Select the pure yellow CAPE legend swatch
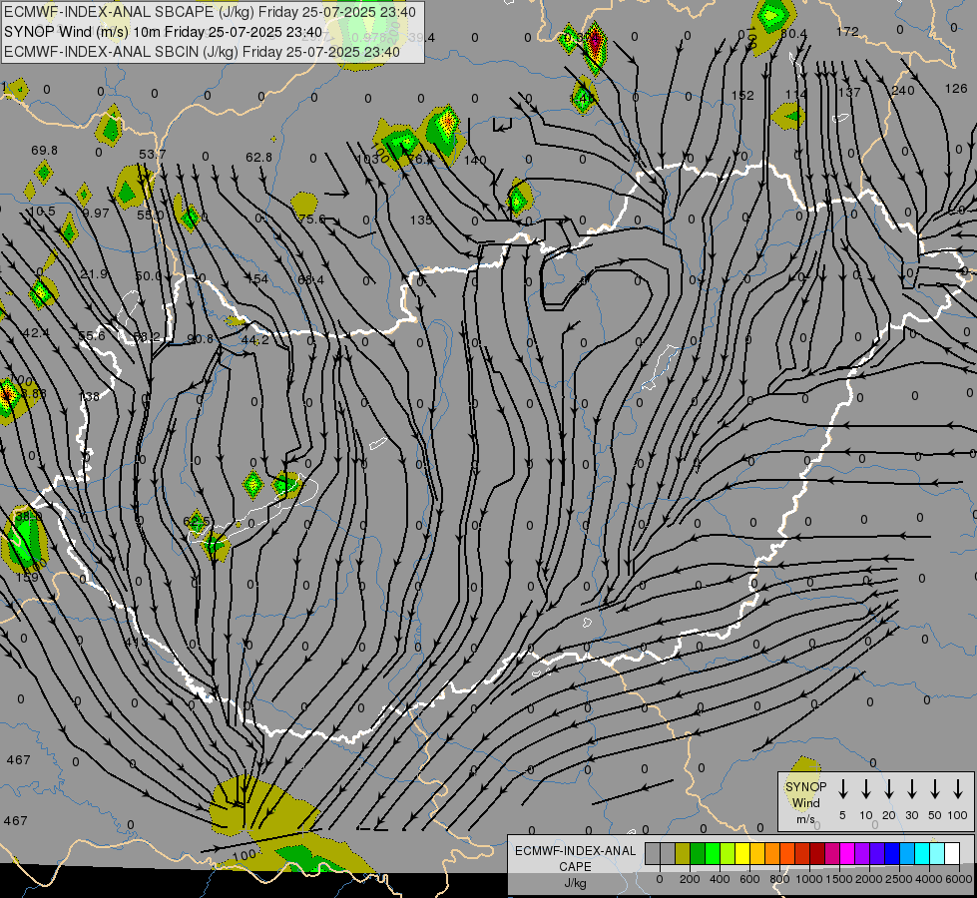This screenshot has width=977, height=898. 742,853
